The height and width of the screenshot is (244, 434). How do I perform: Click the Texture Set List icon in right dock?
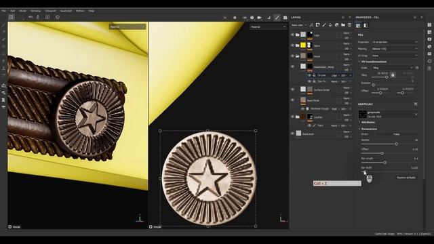pos(429,25)
